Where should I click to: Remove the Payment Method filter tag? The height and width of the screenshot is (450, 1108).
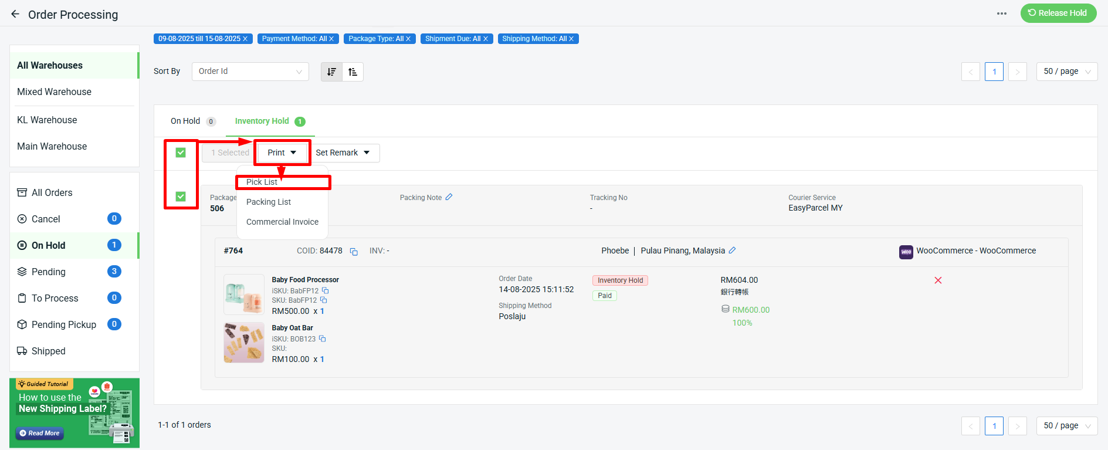pos(331,39)
